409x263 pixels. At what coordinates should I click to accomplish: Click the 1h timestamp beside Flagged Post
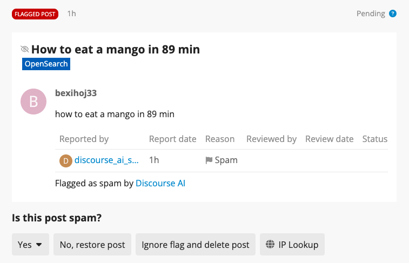click(71, 14)
